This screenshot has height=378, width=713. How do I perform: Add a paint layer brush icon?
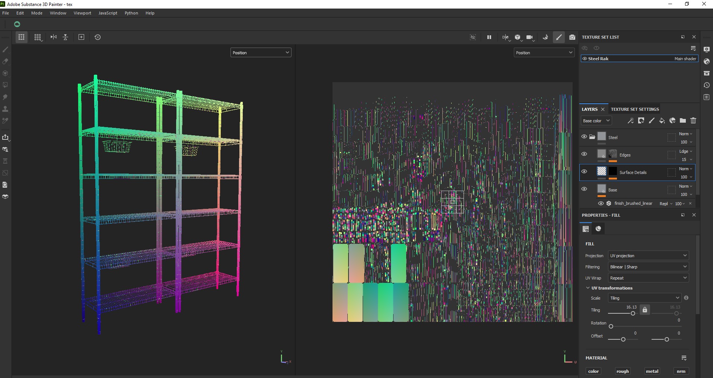point(652,121)
